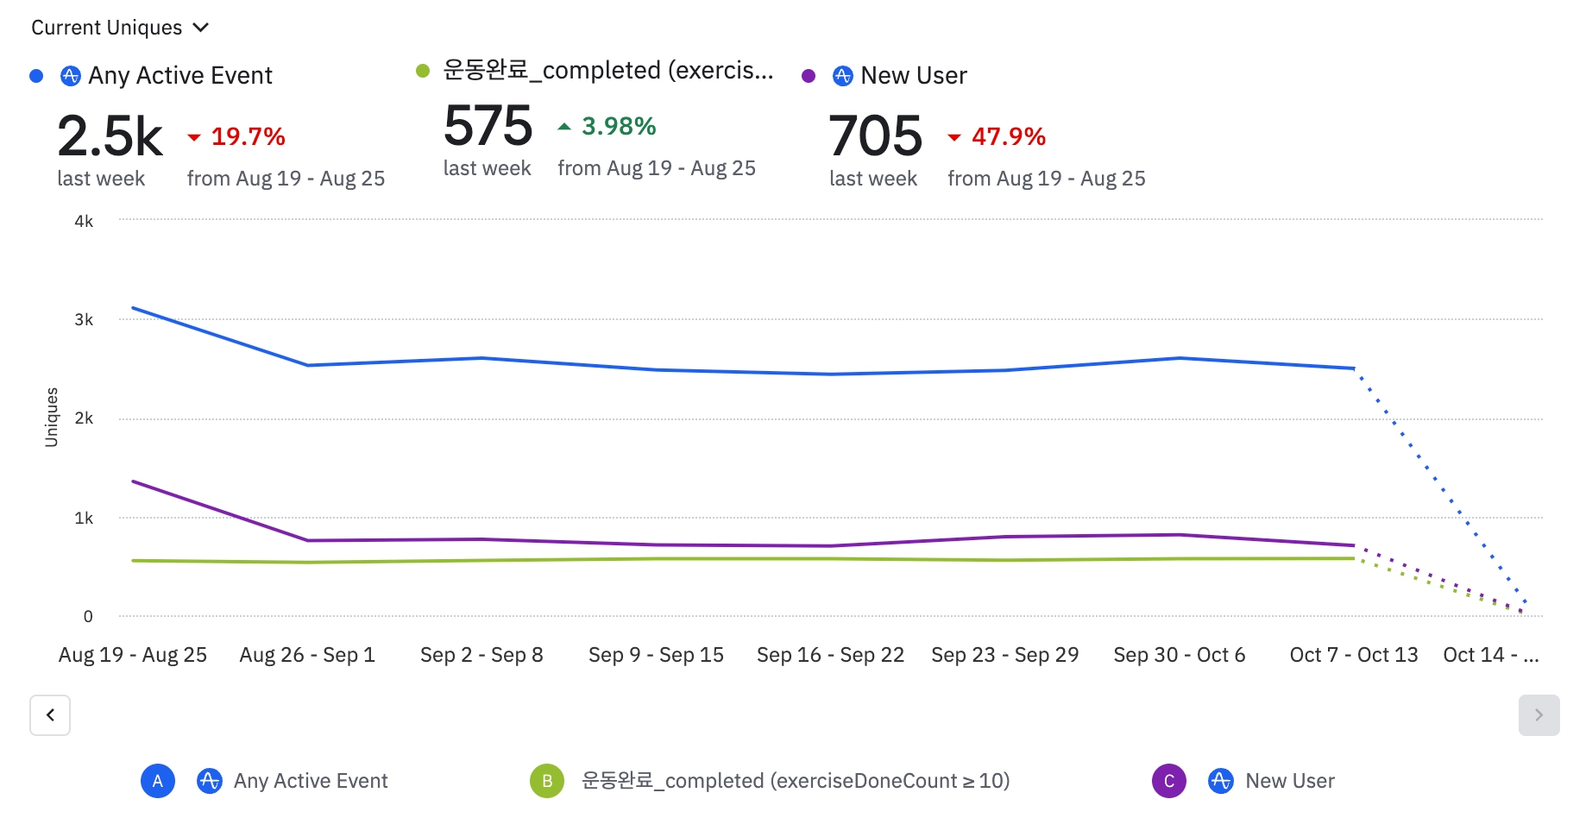1586x818 pixels.
Task: Toggle series A badge in the legend
Action: tap(158, 781)
